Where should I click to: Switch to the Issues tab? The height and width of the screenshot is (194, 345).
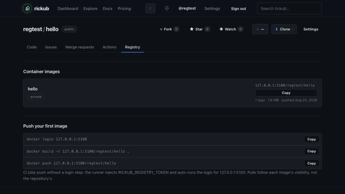pyautogui.click(x=51, y=47)
